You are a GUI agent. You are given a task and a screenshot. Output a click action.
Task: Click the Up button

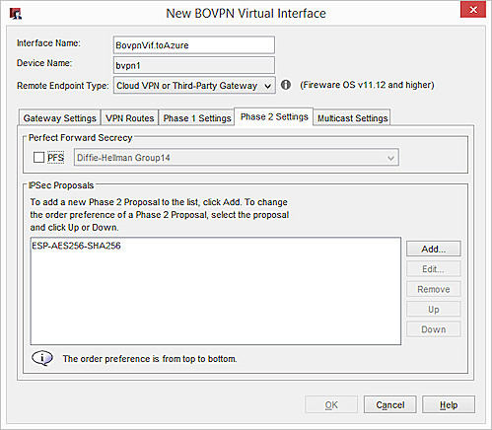click(x=434, y=310)
